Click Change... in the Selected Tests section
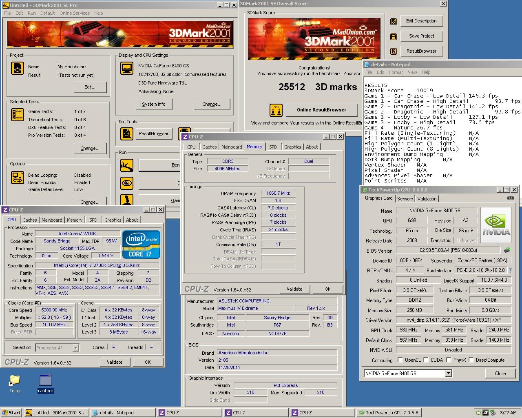The width and height of the screenshot is (522, 418). tap(90, 148)
